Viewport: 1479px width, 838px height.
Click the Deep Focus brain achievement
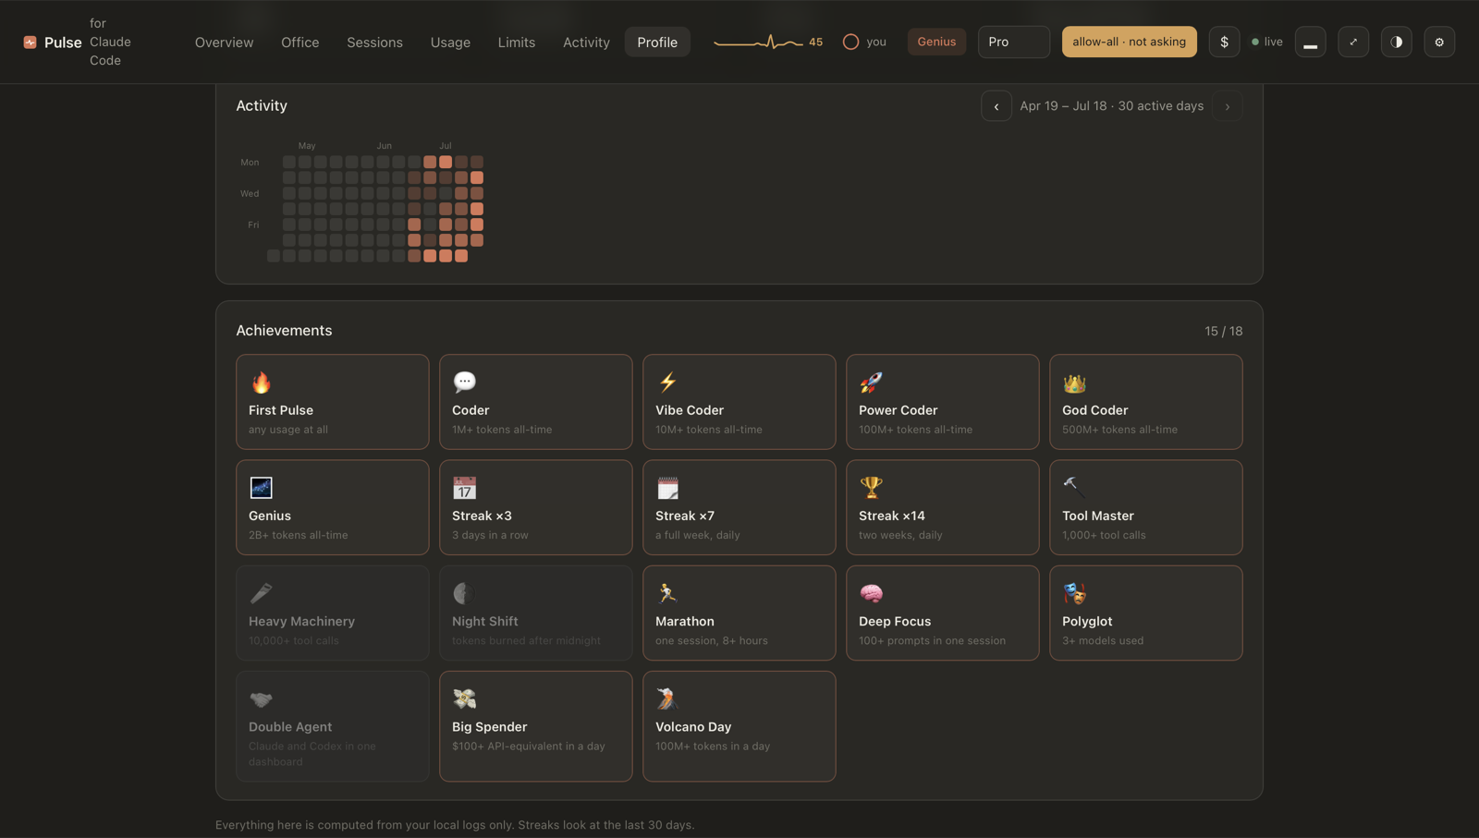pos(942,613)
